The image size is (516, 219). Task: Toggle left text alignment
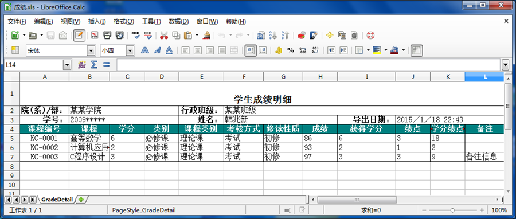[185, 50]
